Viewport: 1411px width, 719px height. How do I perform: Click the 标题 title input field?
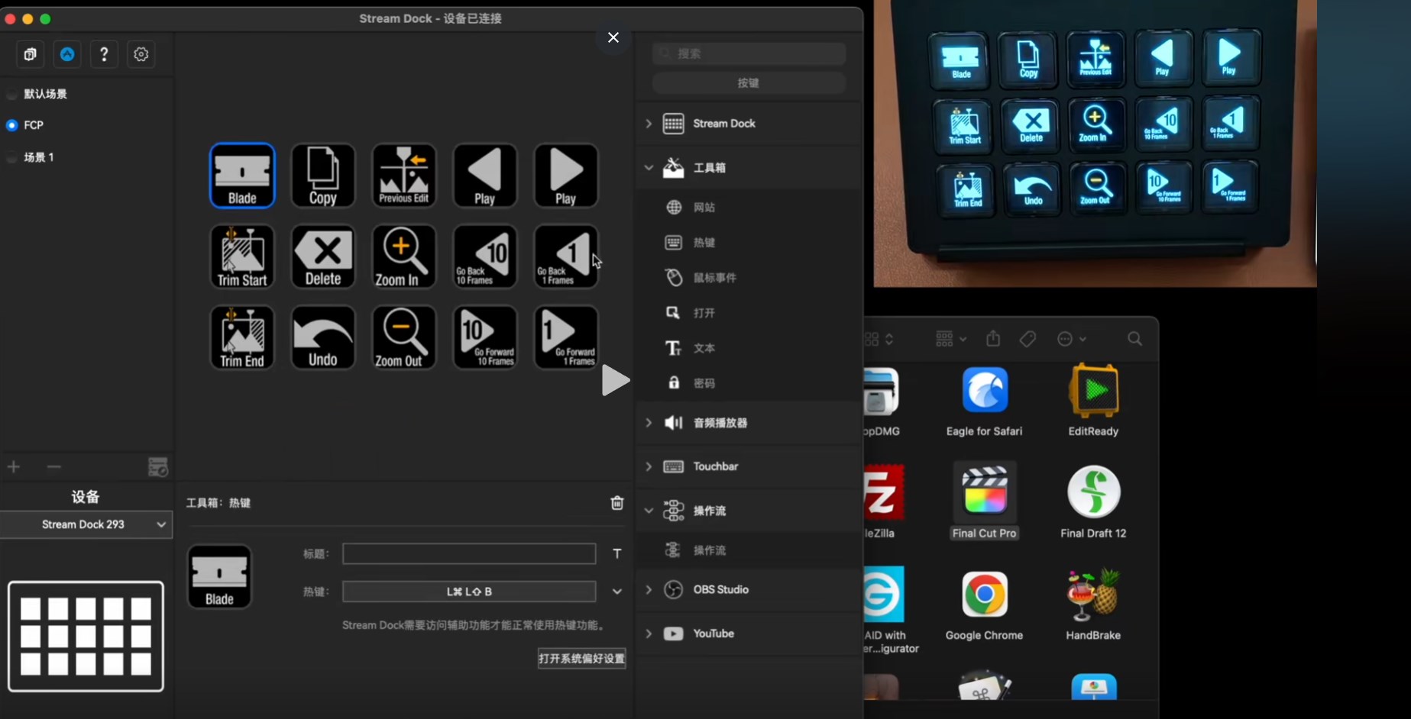click(x=469, y=553)
